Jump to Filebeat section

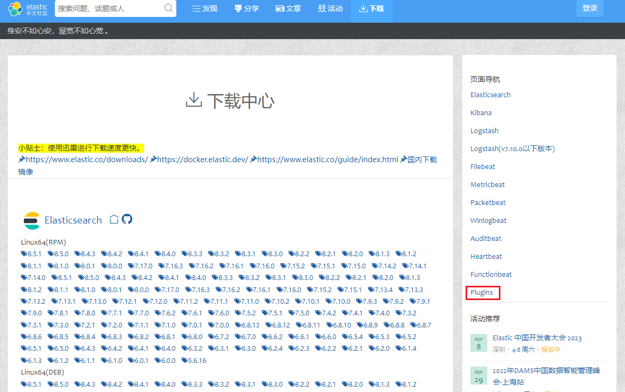pyautogui.click(x=482, y=167)
